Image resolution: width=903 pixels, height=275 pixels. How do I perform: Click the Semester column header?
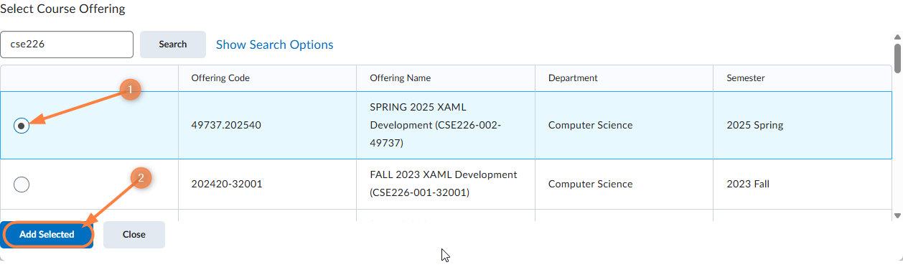click(x=746, y=78)
